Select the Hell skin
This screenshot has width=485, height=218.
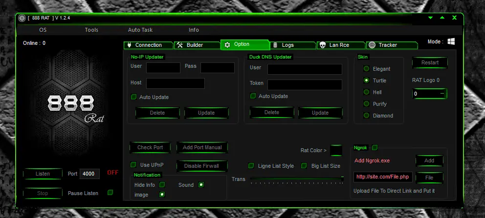tap(367, 92)
